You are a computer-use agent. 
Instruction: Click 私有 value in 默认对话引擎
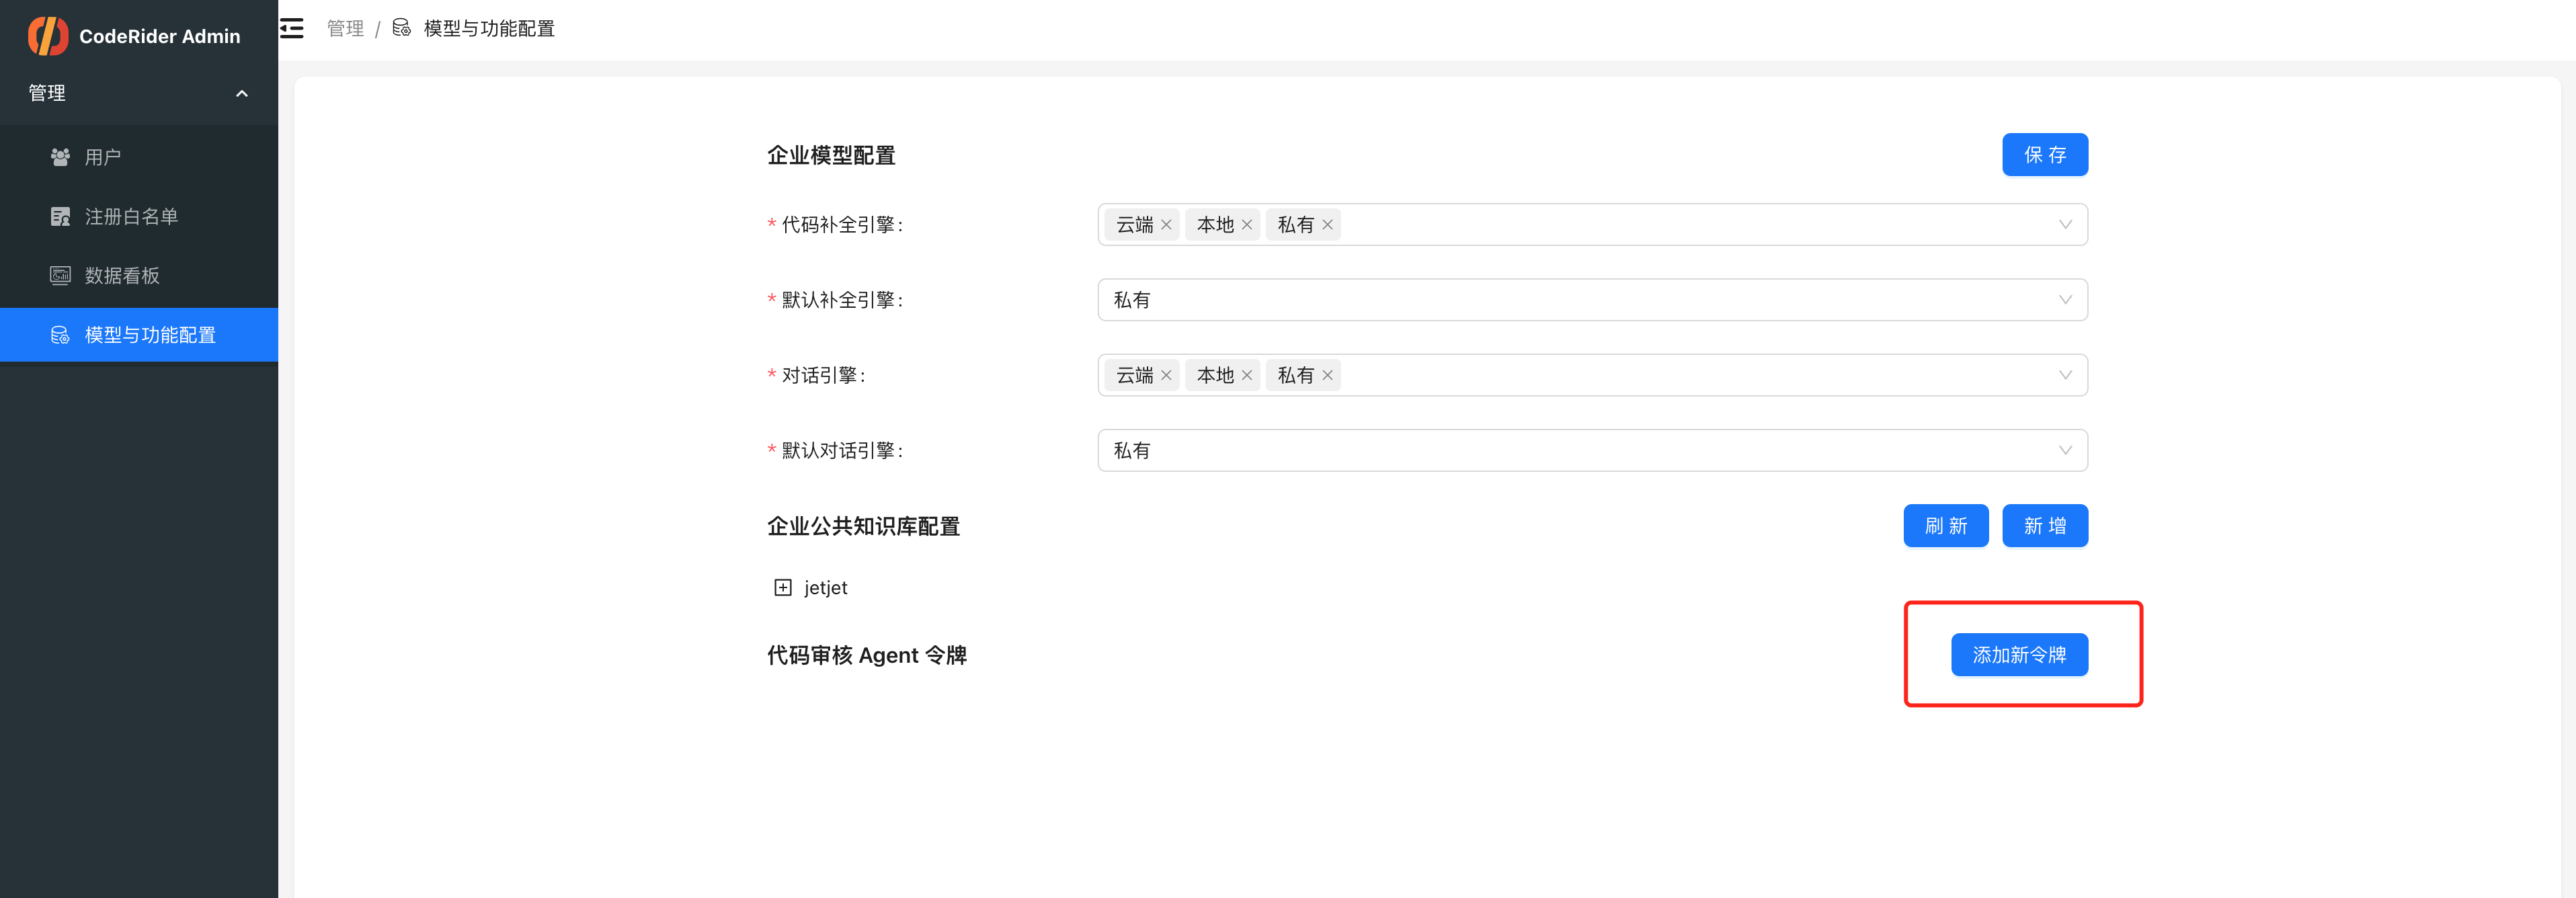tap(1132, 450)
